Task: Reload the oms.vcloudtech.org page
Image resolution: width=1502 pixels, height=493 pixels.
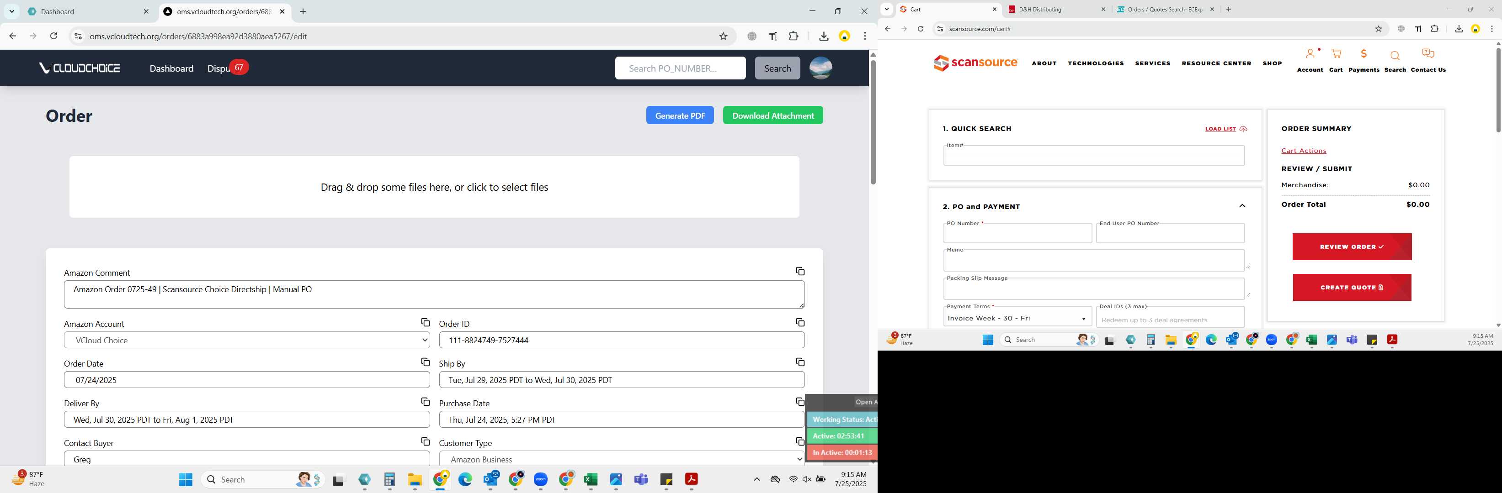Action: (x=53, y=36)
